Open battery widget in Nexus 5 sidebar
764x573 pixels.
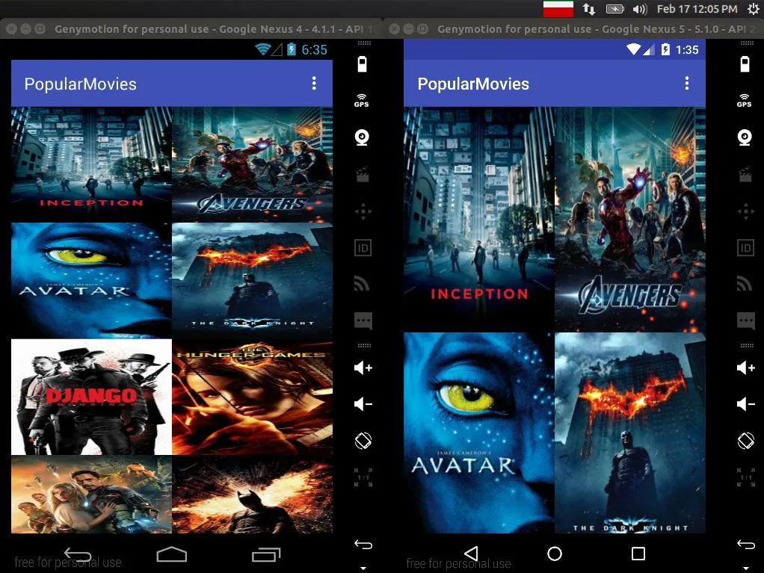(x=745, y=64)
